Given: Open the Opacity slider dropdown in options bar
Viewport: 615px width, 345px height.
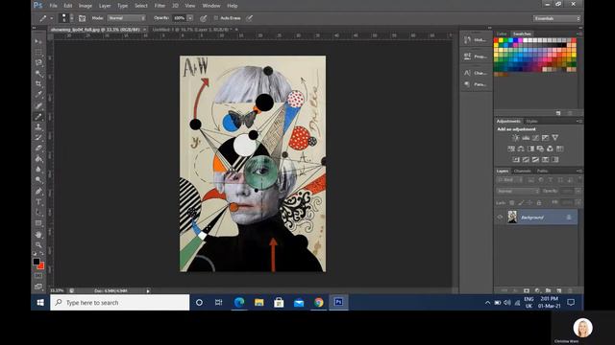Looking at the screenshot, I should click(x=190, y=18).
